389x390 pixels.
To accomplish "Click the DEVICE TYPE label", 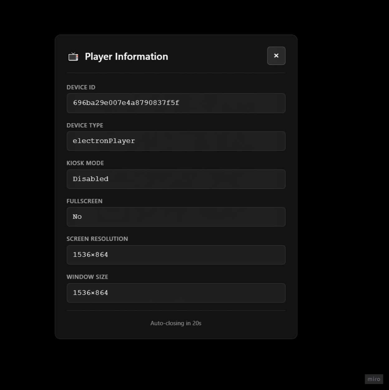I will (x=85, y=125).
